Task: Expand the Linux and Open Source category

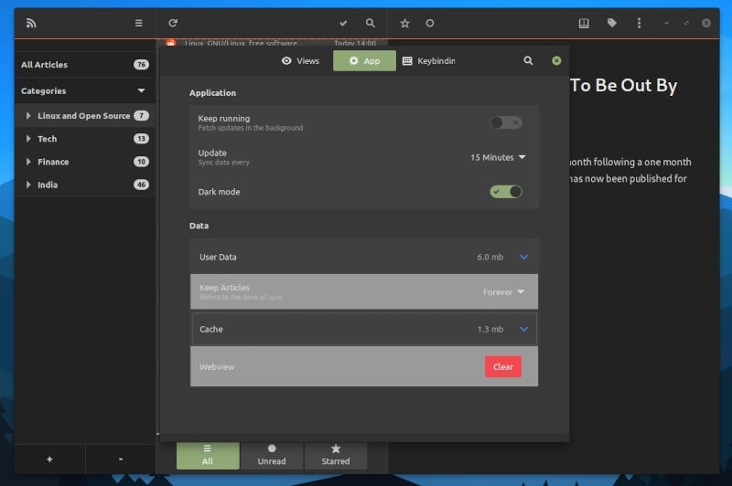Action: tap(28, 116)
